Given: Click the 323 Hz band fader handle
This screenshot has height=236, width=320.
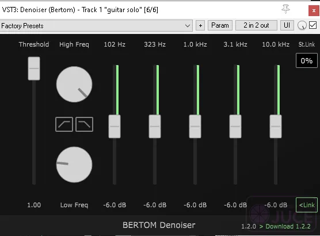Looking at the screenshot, I should [155, 127].
